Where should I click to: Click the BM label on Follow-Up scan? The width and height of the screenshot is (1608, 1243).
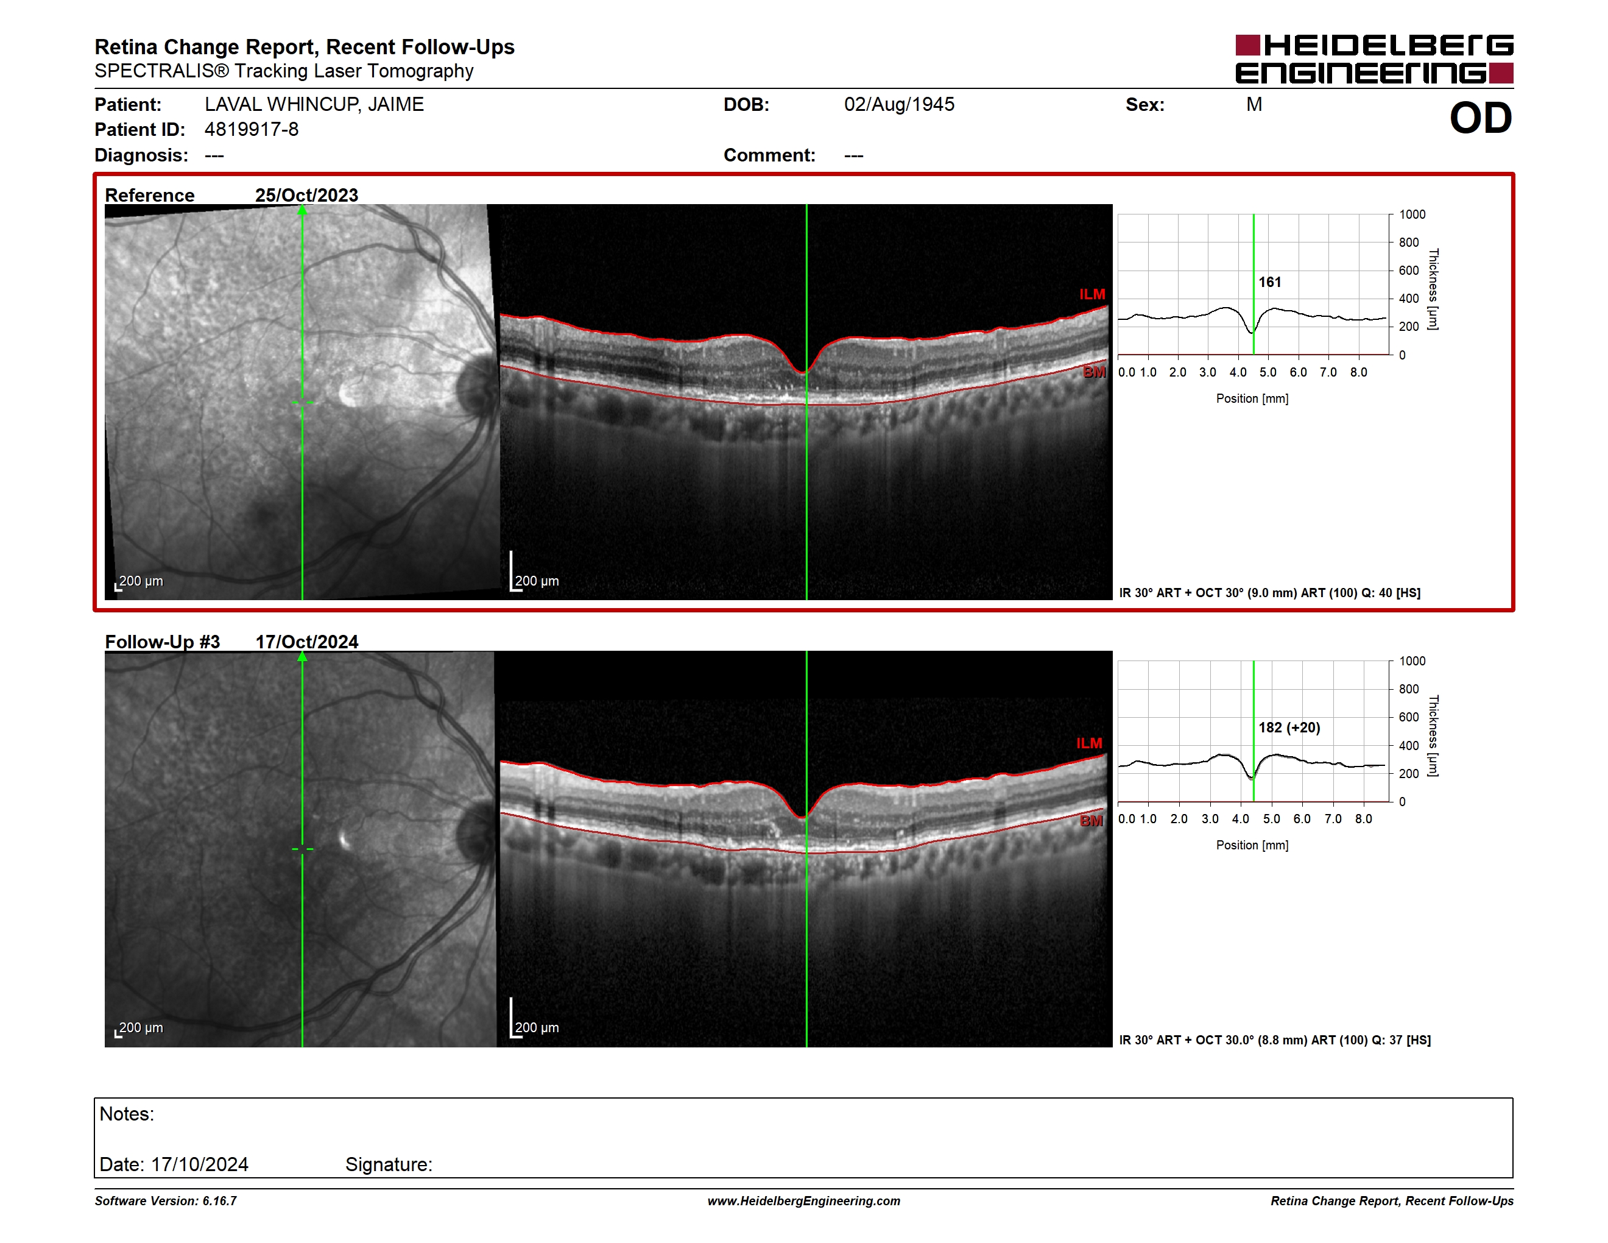1091,821
